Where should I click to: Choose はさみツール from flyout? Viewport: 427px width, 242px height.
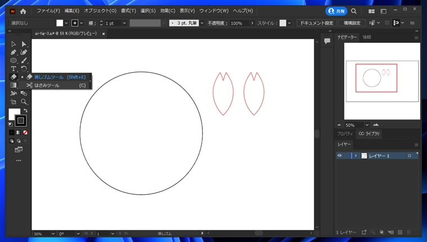point(56,86)
